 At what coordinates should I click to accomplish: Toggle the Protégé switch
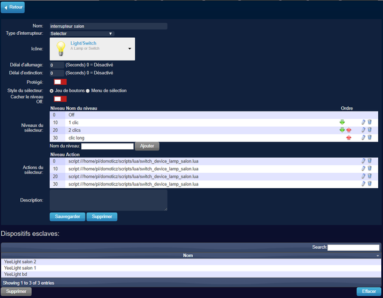(x=60, y=82)
